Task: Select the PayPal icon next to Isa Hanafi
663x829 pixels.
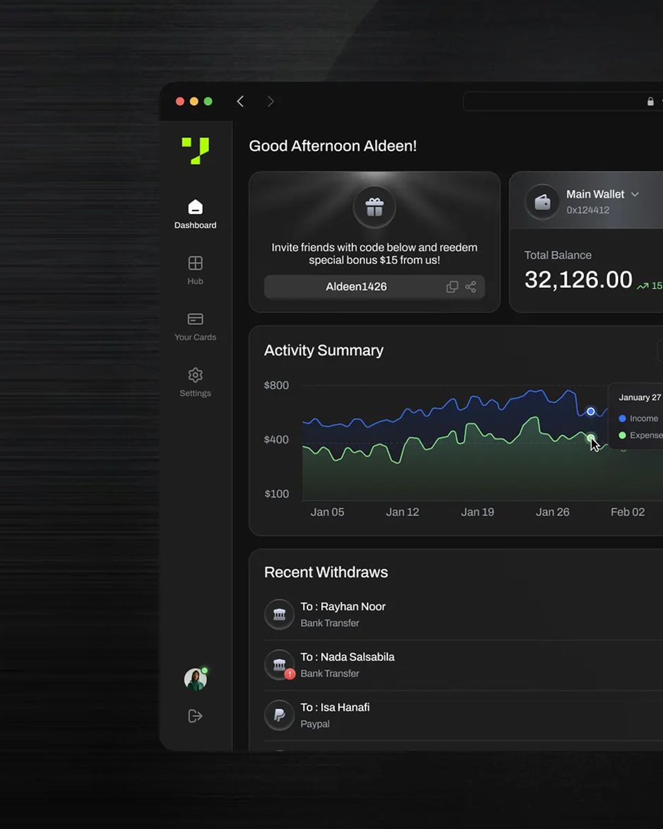Action: tap(279, 715)
